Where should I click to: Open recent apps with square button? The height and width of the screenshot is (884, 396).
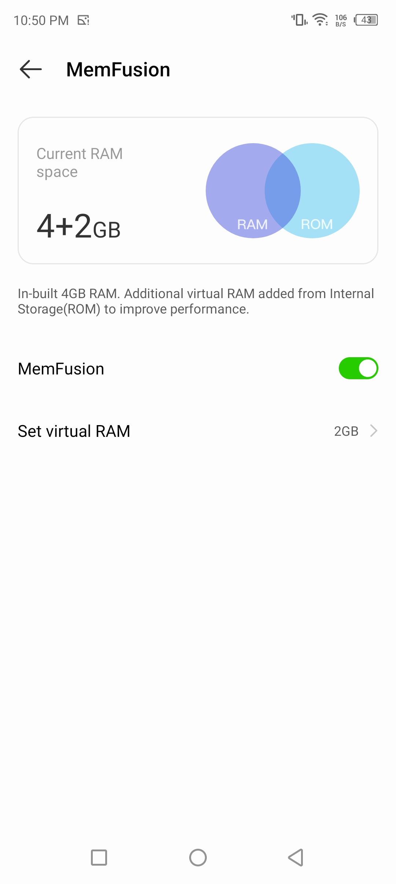click(x=99, y=858)
